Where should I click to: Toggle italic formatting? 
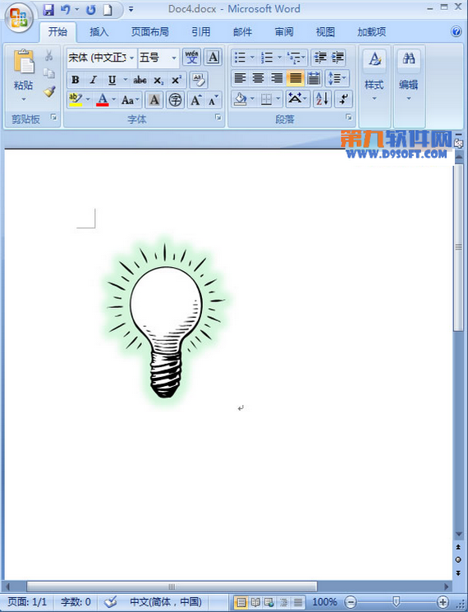click(x=94, y=80)
